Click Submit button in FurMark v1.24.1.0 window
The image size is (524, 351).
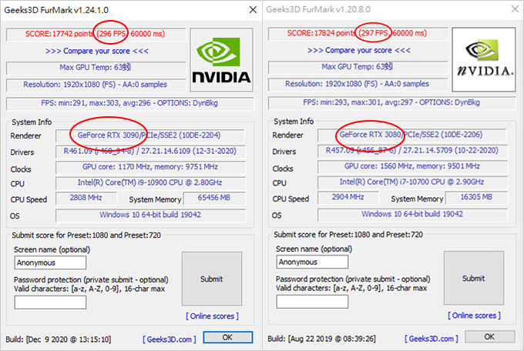coord(212,279)
